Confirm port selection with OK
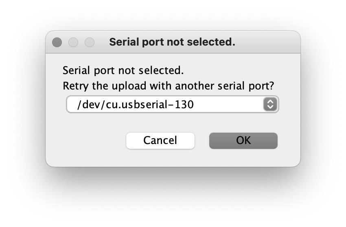The height and width of the screenshot is (227, 346). pos(243,140)
